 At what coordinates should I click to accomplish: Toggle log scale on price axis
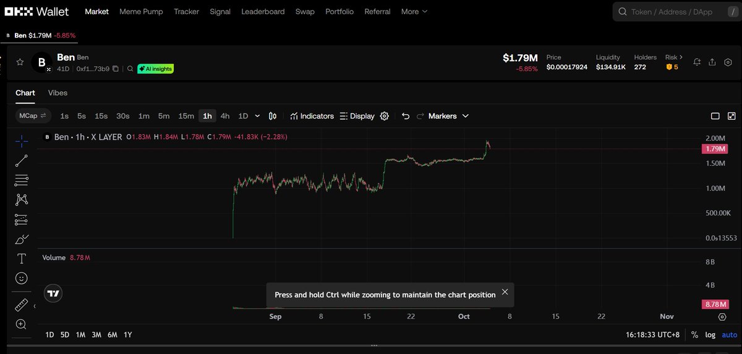(710, 335)
